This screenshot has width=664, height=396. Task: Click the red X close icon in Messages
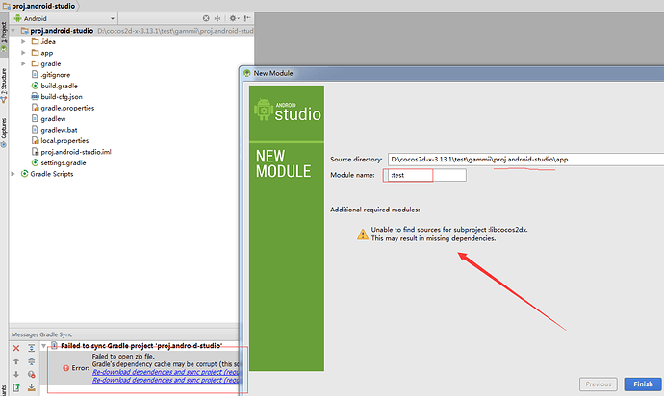click(16, 348)
